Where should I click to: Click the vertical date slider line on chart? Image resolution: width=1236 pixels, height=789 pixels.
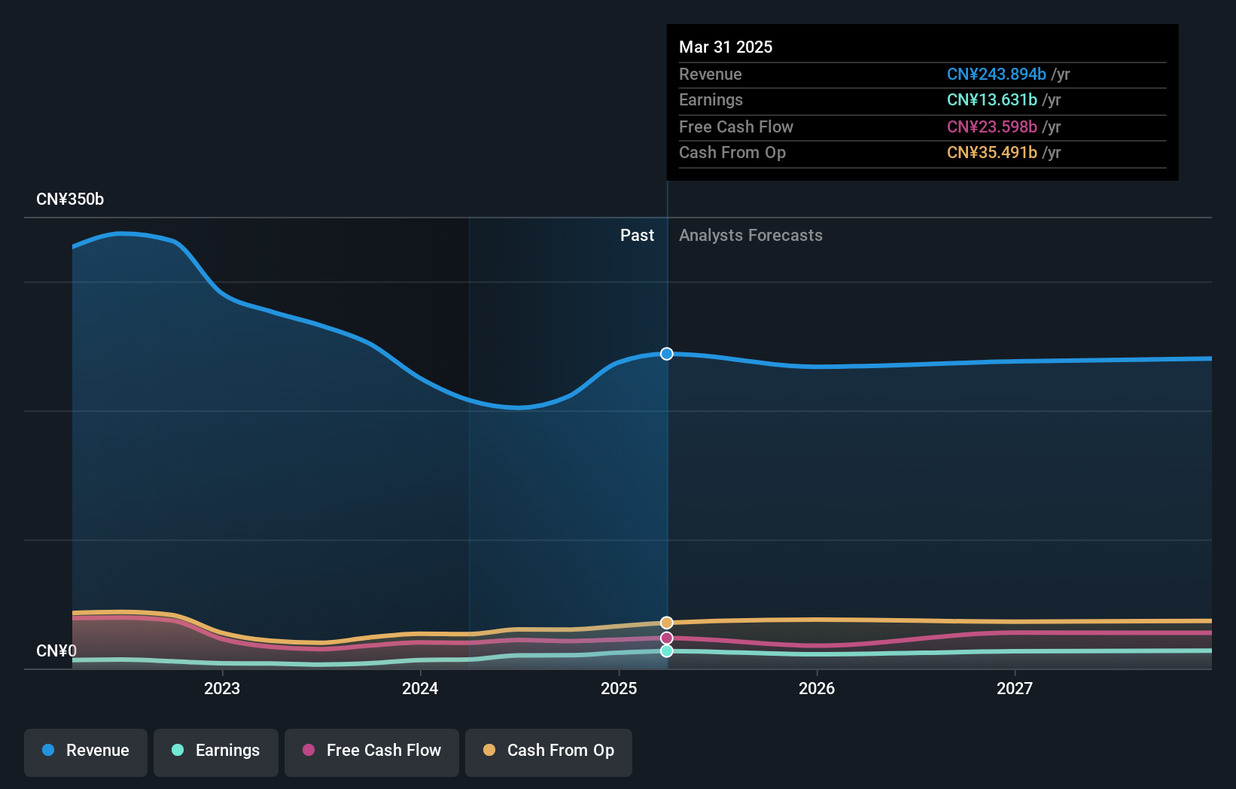pos(666,452)
